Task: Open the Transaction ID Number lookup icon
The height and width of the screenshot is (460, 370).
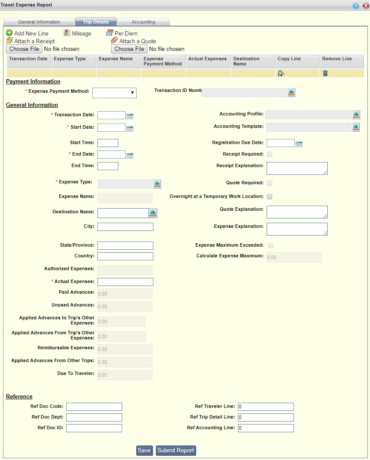Action: (x=291, y=93)
